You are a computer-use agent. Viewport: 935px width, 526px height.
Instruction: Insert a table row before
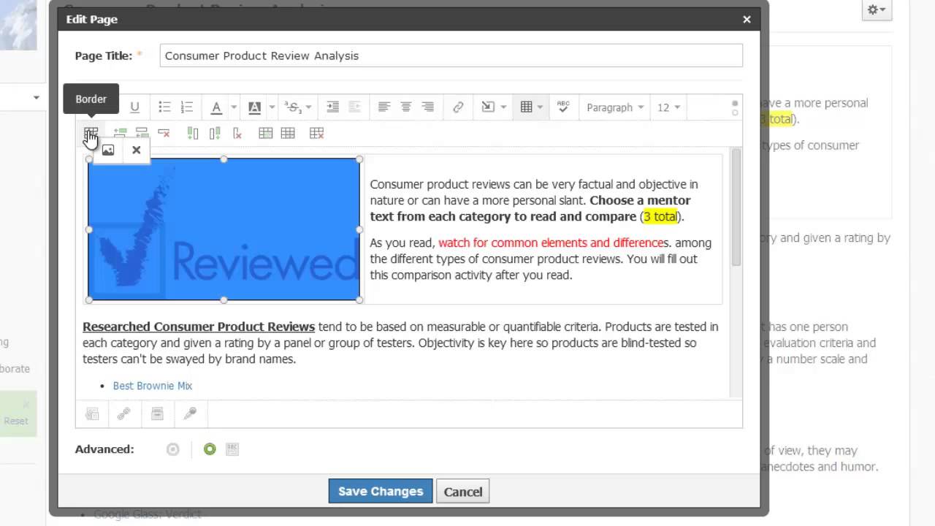[120, 133]
